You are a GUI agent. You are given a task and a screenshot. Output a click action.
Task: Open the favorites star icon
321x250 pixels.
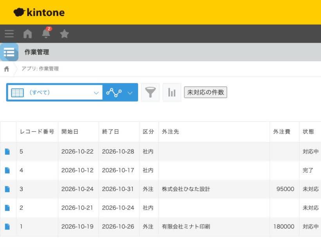[64, 34]
